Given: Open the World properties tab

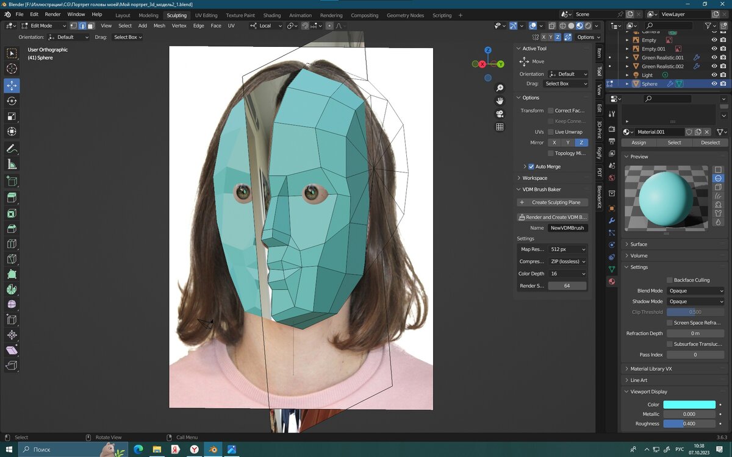Looking at the screenshot, I should coord(612,178).
